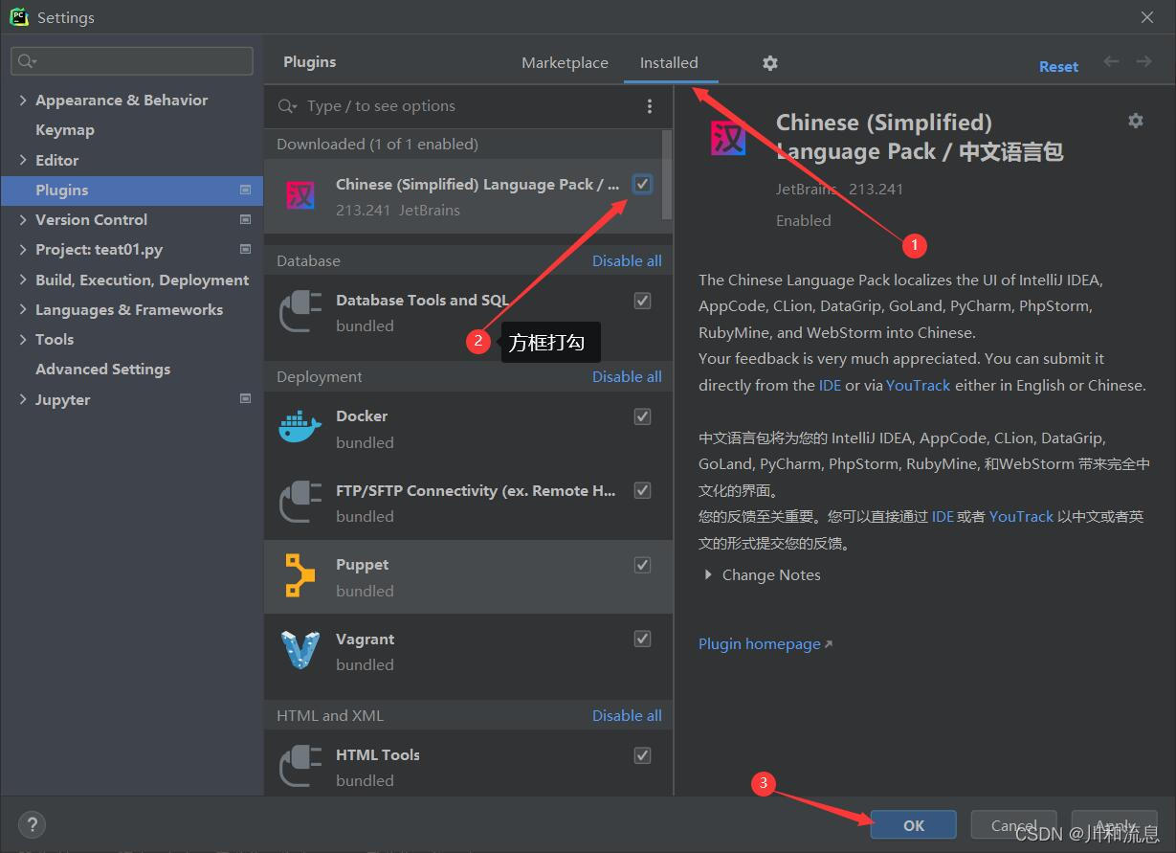The width and height of the screenshot is (1176, 853).
Task: Click the magnifier icon in plugin search
Action: point(287,106)
